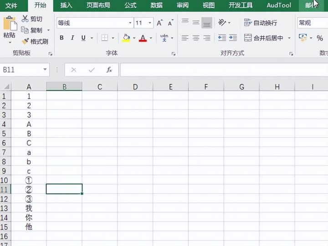Switch to 插入 (Insert) tab
Screen dimensions: 328x246
click(x=67, y=5)
